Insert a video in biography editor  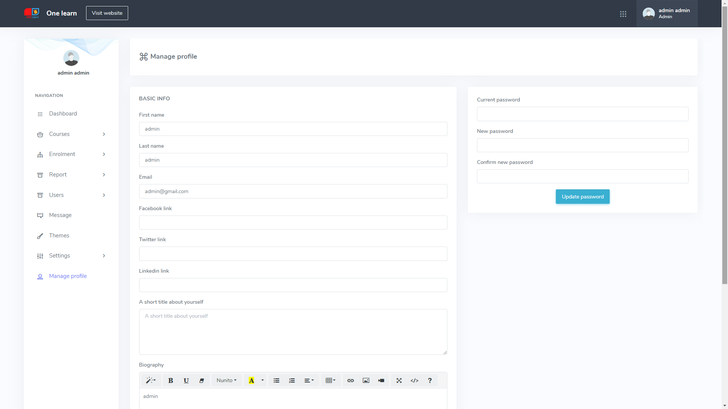pos(381,381)
